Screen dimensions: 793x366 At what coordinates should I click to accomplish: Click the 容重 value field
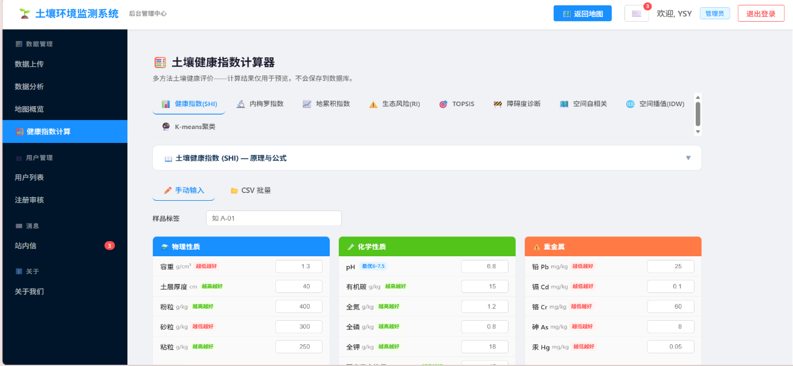(x=299, y=267)
